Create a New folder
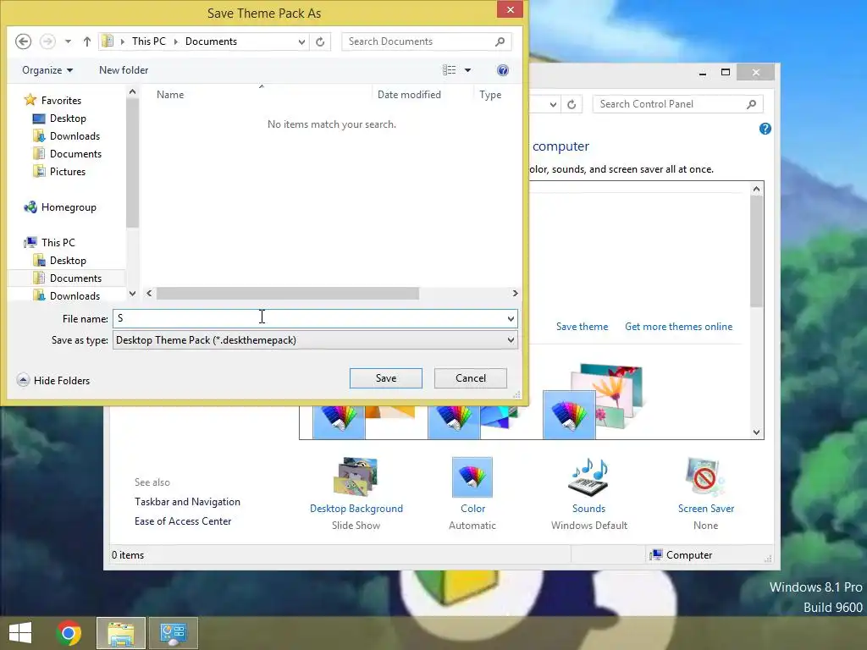867x650 pixels. (124, 70)
